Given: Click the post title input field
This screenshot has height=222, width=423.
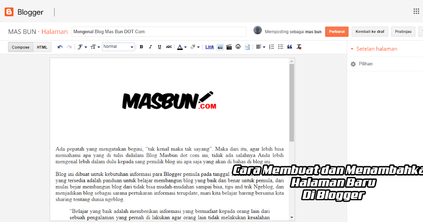Looking at the screenshot, I should click(x=159, y=31).
